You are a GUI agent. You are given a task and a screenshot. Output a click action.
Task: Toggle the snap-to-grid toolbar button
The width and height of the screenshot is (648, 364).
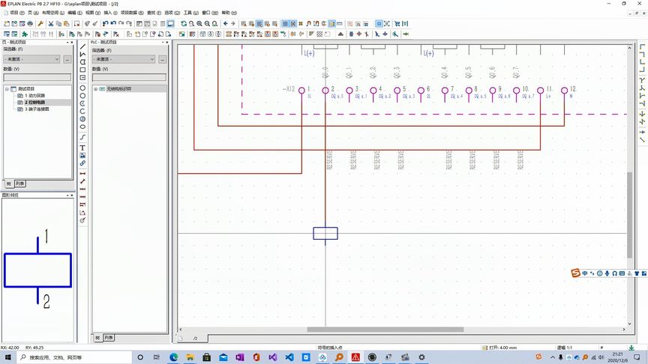pos(293,23)
